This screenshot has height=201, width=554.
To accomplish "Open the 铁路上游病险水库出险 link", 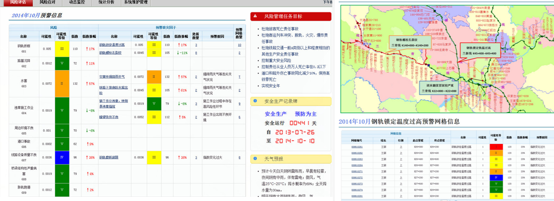I will click(x=114, y=90).
